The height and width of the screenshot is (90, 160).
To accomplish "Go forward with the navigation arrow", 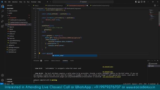I will coord(50,2).
